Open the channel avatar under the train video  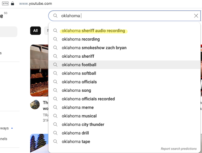tap(35, 104)
